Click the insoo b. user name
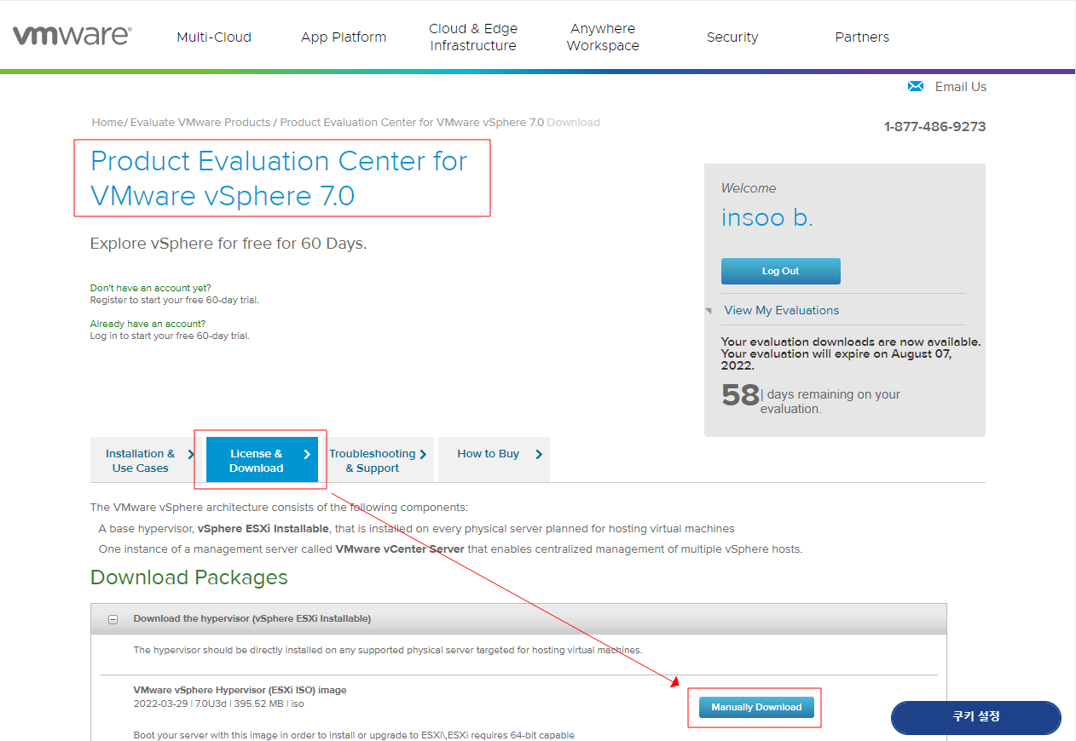Viewport: 1076px width, 741px height. coord(767,218)
